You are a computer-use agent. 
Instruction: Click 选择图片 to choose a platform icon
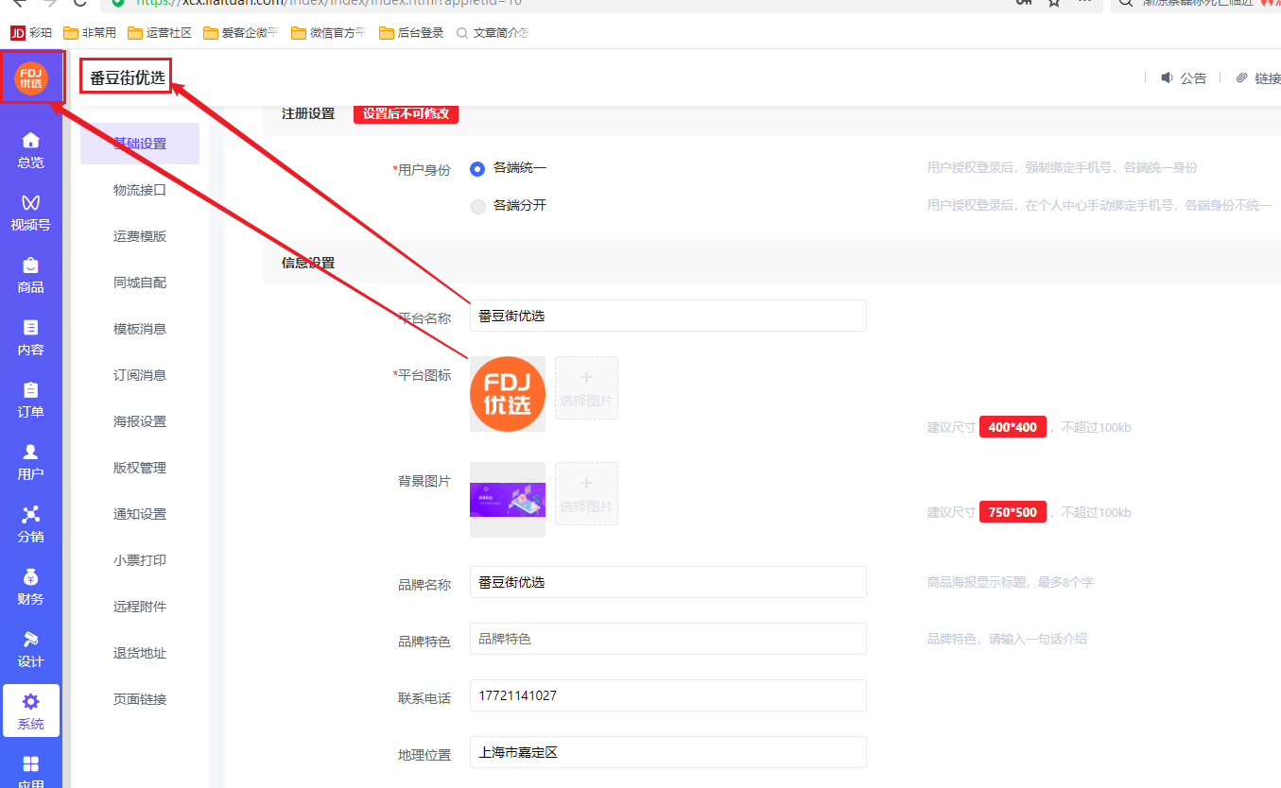click(586, 387)
